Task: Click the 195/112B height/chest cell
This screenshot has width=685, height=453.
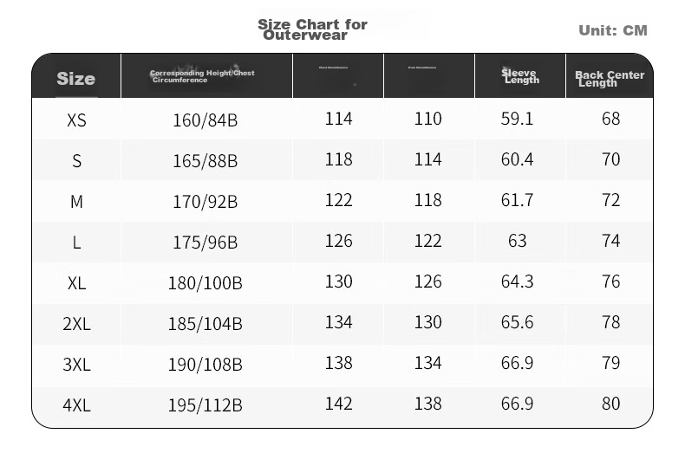Action: [x=205, y=405]
